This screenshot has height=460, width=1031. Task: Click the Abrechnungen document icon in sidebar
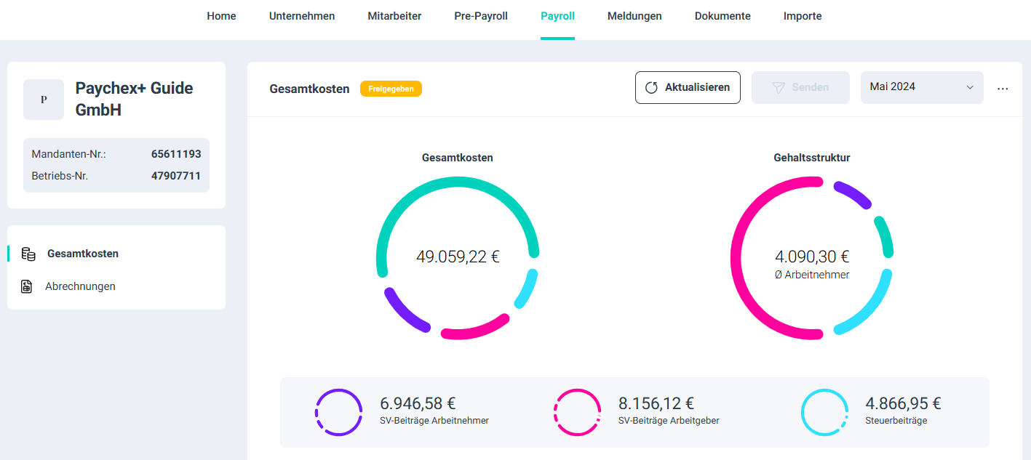(x=26, y=286)
